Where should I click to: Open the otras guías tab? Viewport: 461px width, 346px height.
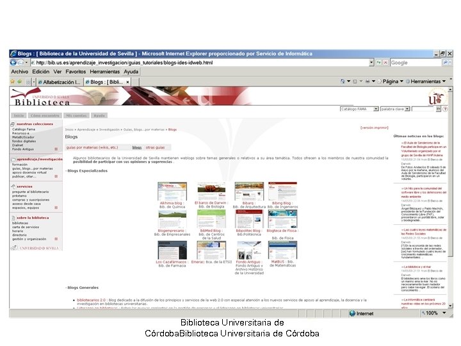point(155,147)
